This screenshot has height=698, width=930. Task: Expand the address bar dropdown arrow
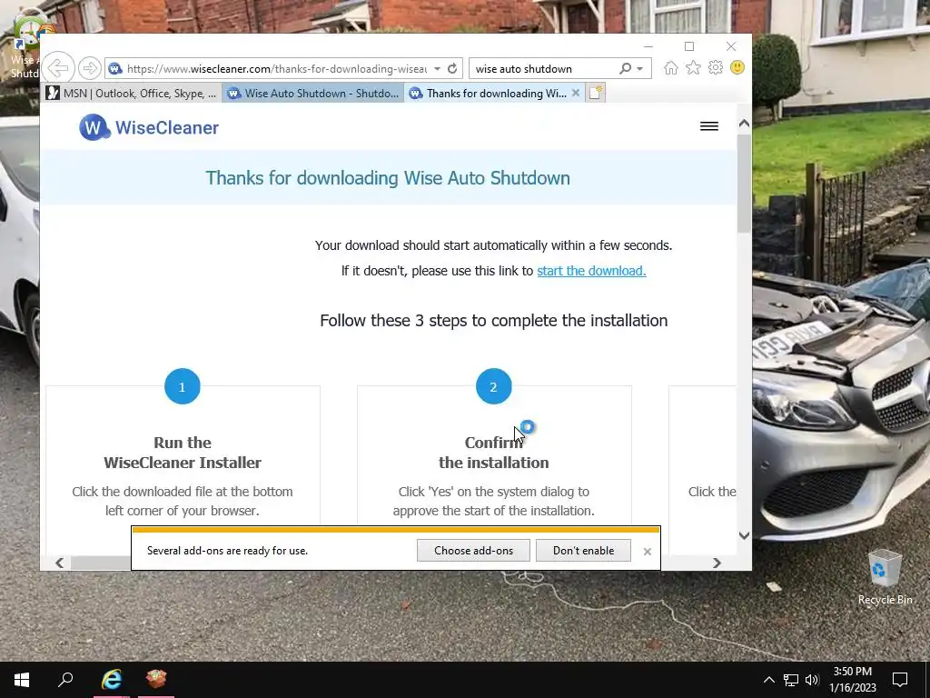coord(437,68)
